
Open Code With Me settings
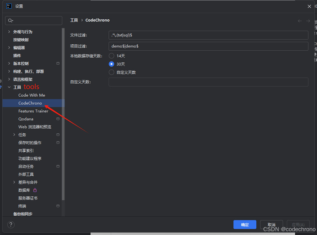(32, 95)
